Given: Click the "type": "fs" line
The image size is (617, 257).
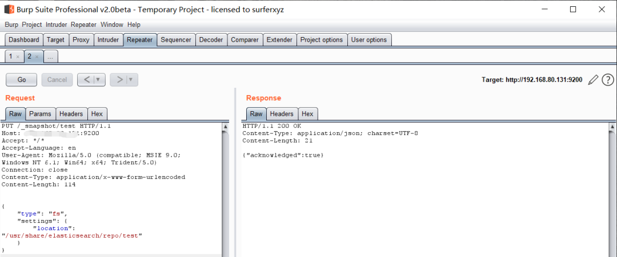Looking at the screenshot, I should pos(42,214).
